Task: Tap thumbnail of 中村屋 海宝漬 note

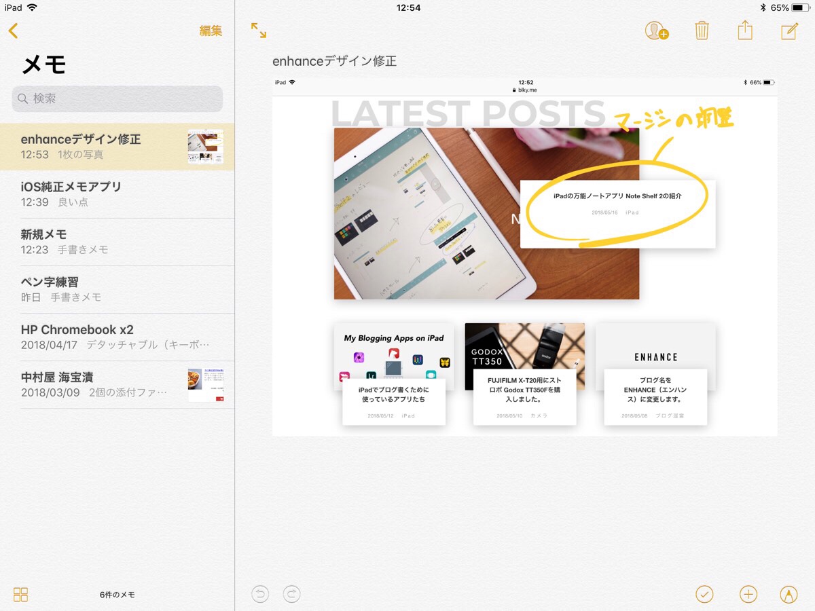Action: (206, 385)
